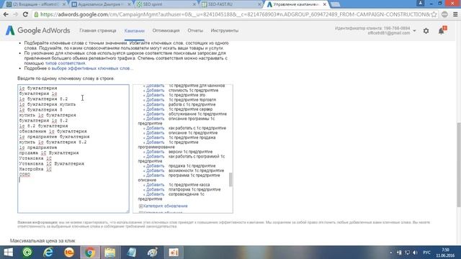Open a new browser tab

point(335,4)
